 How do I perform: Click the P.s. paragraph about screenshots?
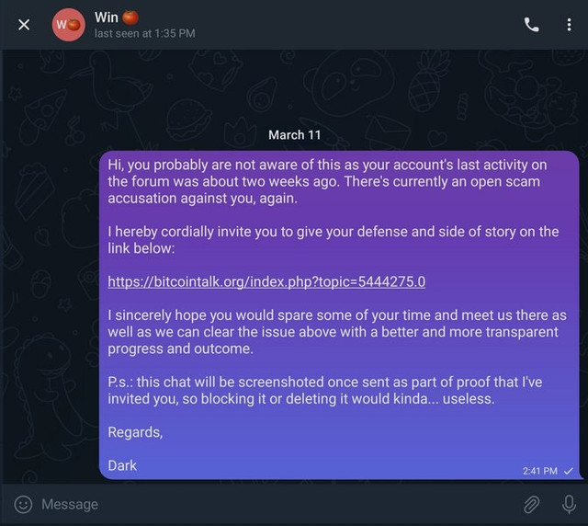tap(325, 391)
